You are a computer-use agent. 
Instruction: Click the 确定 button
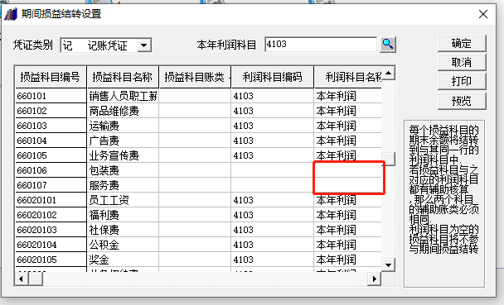click(462, 43)
